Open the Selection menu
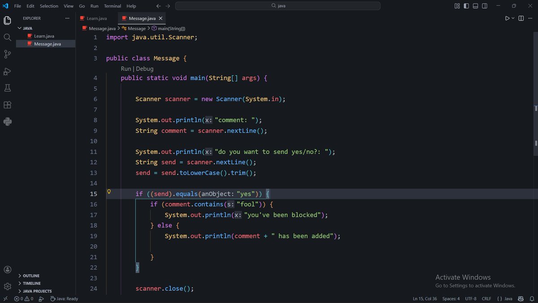Image resolution: width=538 pixels, height=303 pixels. pyautogui.click(x=49, y=6)
